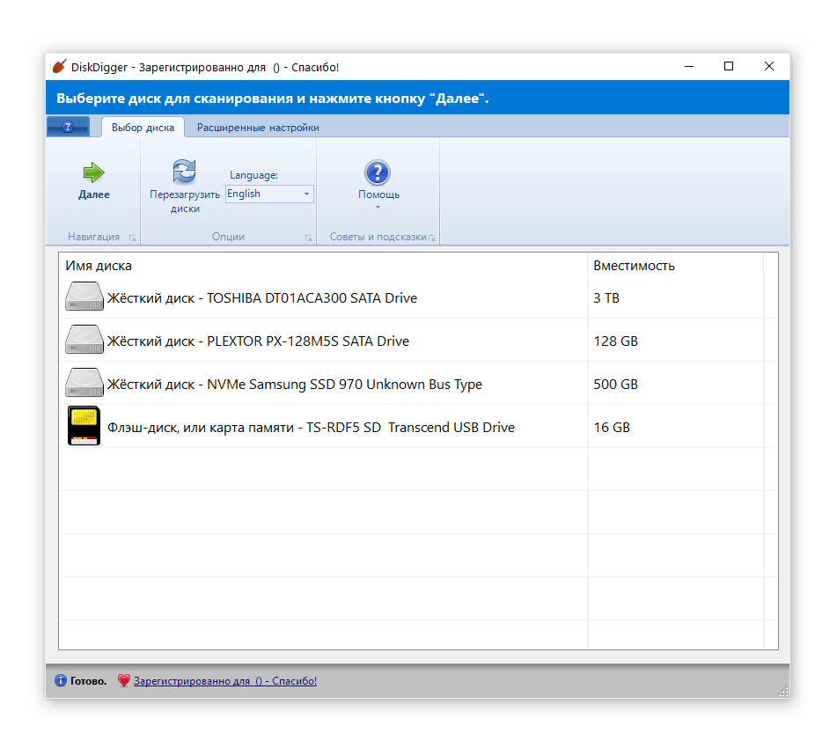Viewport: 837px width, 748px height.
Task: Click the Transcend memory card icon
Action: pyautogui.click(x=84, y=427)
